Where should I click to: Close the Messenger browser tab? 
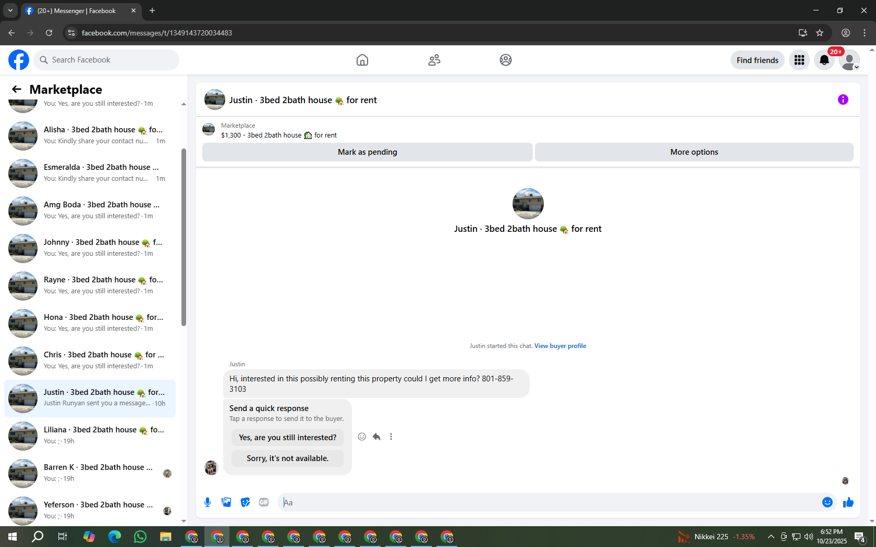click(x=133, y=10)
